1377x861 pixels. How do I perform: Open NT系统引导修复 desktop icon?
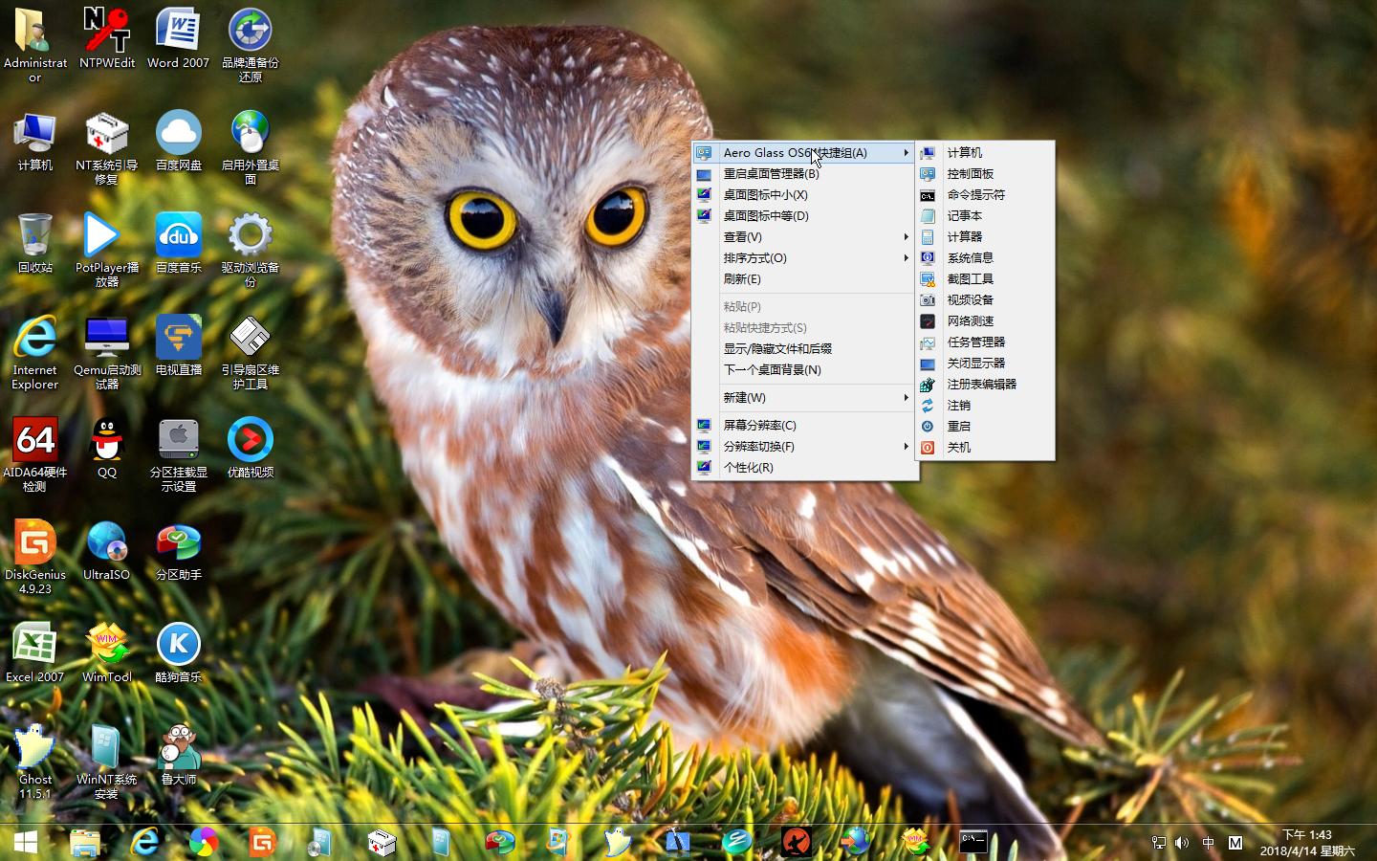point(107,147)
